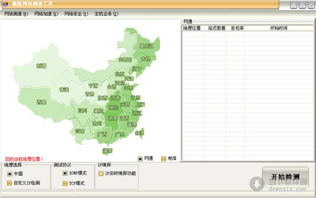Click the 延迟数据 column header
316x198 pixels.
coord(216,28)
